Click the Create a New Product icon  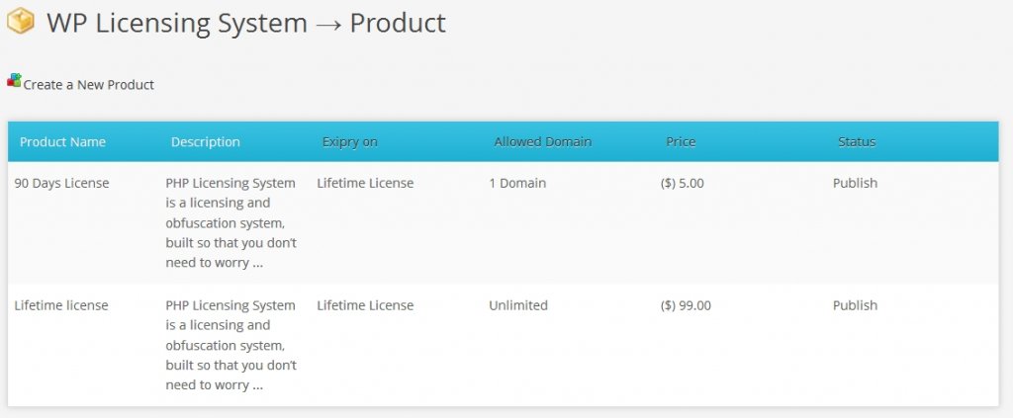(14, 81)
